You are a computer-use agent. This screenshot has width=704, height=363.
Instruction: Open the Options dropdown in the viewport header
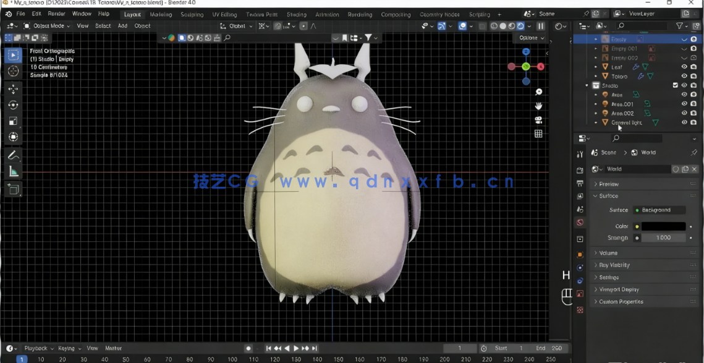530,38
